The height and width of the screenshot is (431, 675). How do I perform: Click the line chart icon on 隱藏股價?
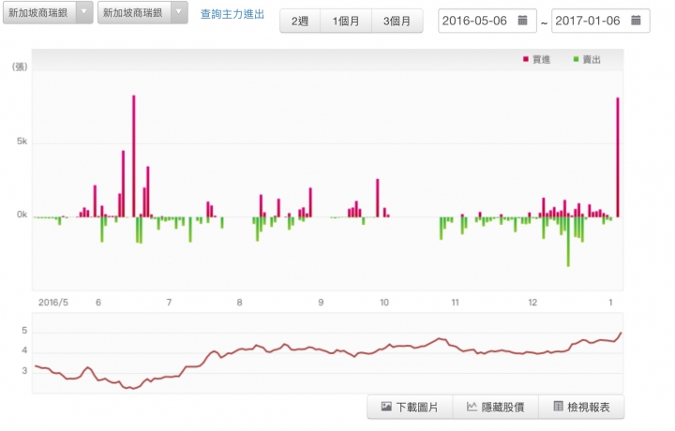pos(472,406)
